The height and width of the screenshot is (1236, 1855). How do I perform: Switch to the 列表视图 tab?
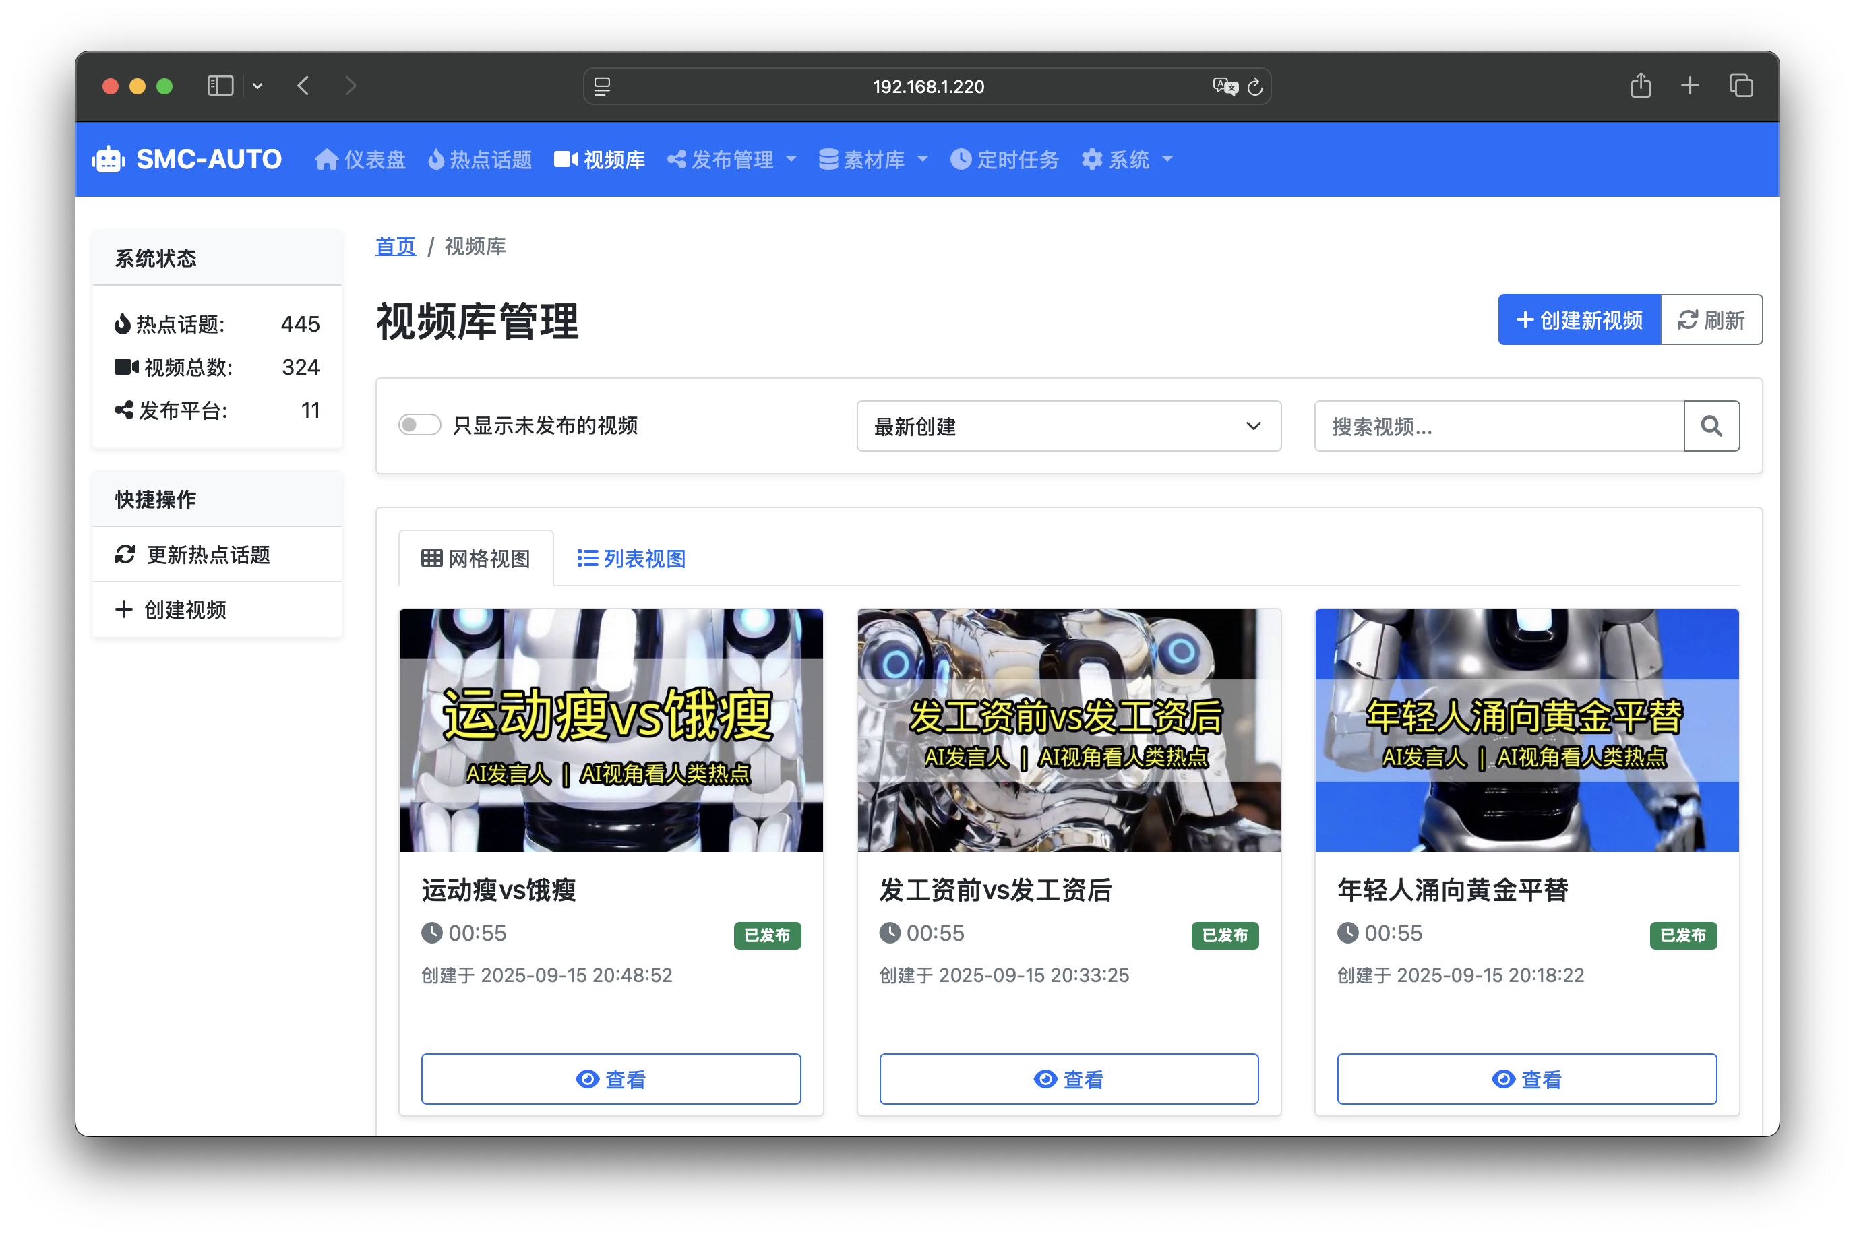[632, 558]
